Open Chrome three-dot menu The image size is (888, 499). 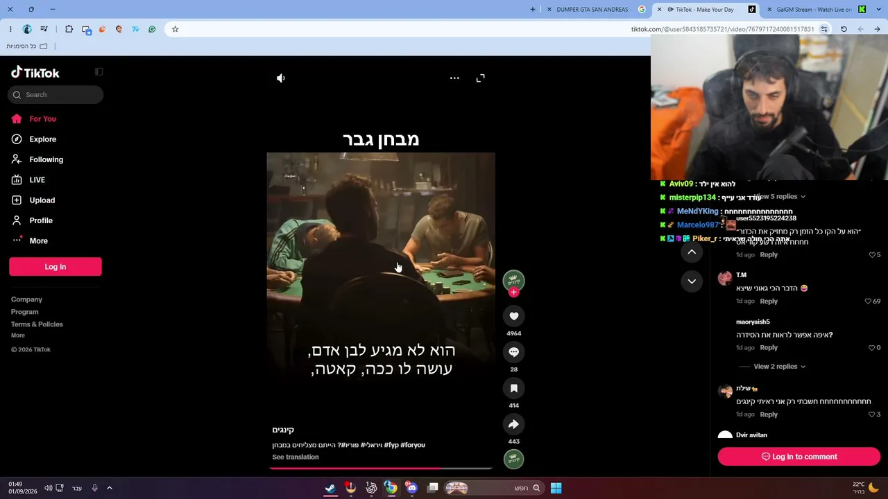tap(10, 29)
